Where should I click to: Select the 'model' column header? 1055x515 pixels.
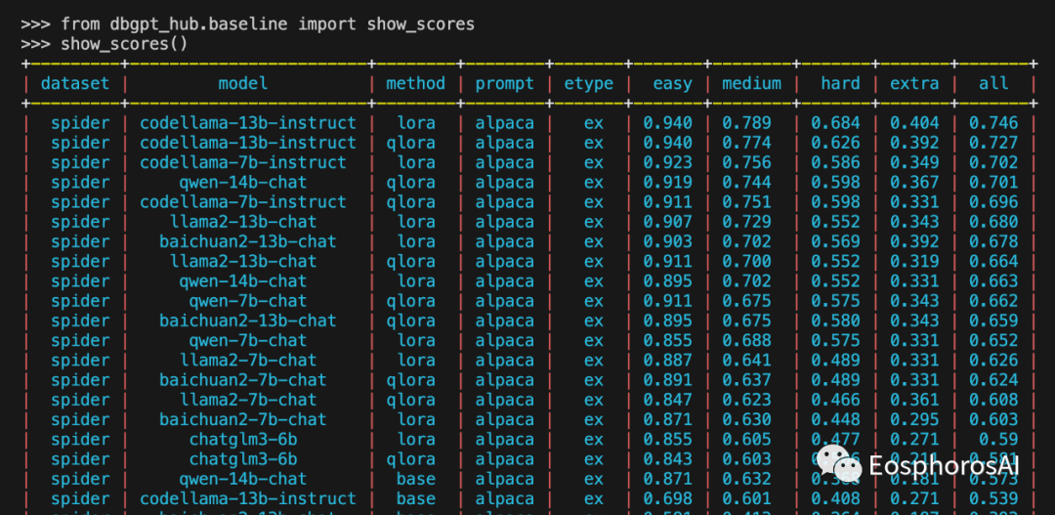coord(243,83)
